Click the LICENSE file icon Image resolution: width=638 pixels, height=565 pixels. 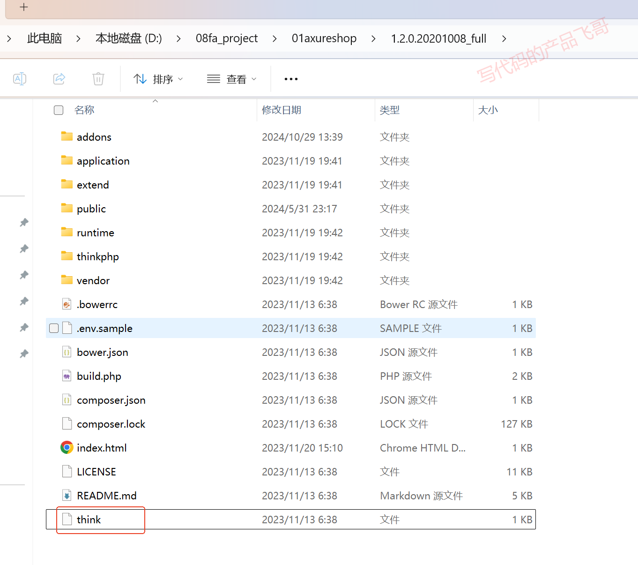point(67,472)
